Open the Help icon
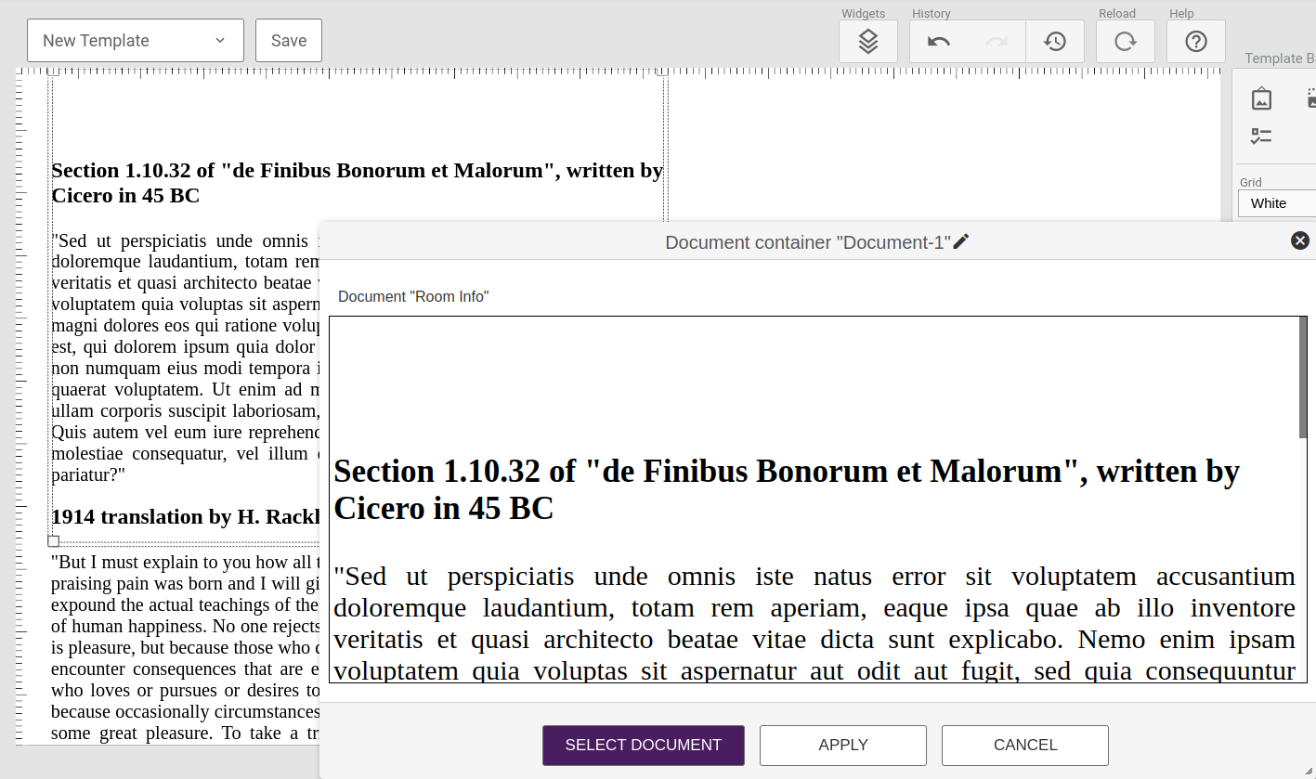The width and height of the screenshot is (1316, 779). click(1195, 41)
